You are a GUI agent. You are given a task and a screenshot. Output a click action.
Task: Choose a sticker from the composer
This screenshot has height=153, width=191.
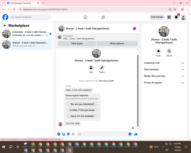pyautogui.click(x=68, y=134)
